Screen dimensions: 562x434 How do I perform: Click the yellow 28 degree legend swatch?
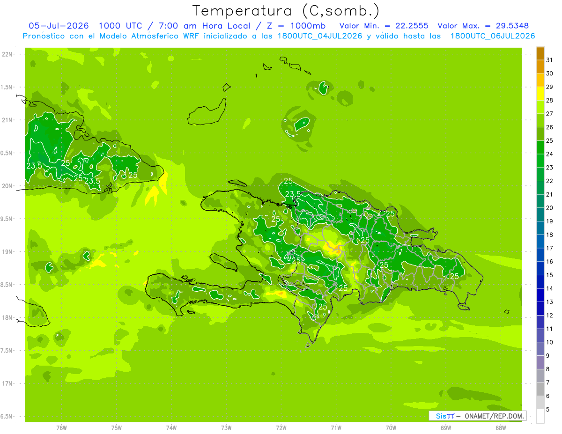[x=540, y=94]
